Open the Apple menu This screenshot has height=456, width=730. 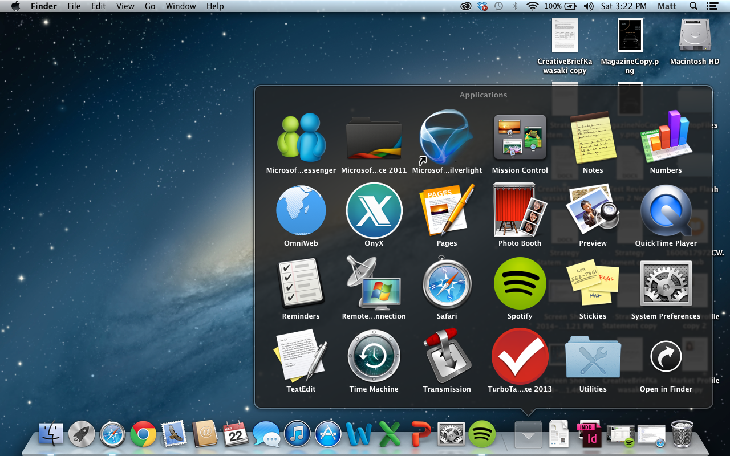tap(15, 6)
